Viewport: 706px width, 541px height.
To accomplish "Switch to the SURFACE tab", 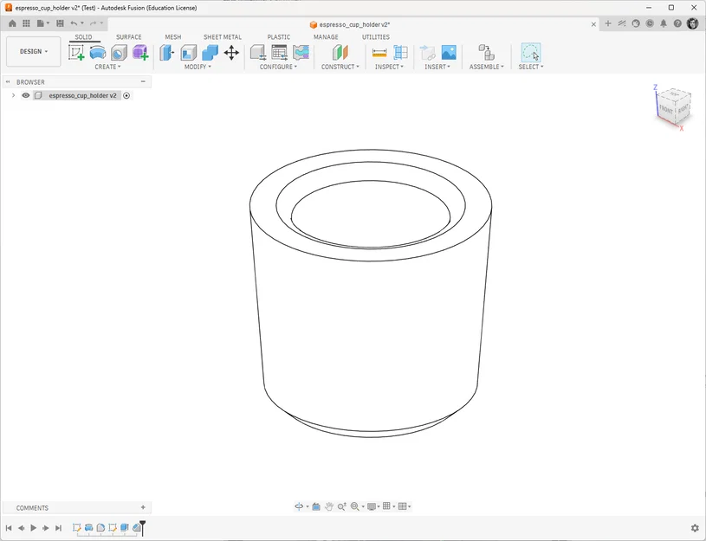I will (x=129, y=37).
